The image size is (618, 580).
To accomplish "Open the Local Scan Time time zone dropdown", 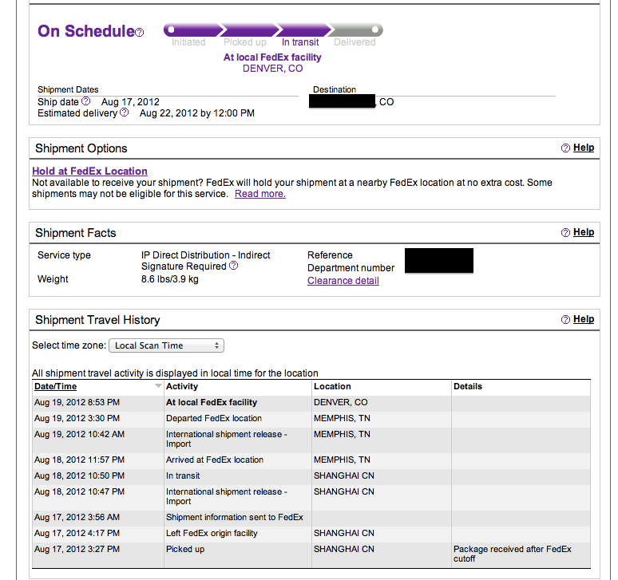I will (x=166, y=345).
